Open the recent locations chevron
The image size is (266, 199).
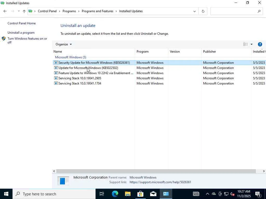click(19, 11)
